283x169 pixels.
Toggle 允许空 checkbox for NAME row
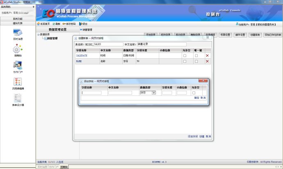185,62
